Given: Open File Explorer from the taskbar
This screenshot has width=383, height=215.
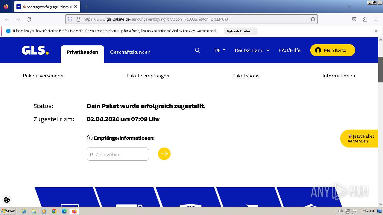Looking at the screenshot, I should pyautogui.click(x=34, y=211).
